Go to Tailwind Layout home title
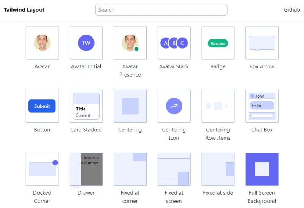The image size is (304, 208). pyautogui.click(x=24, y=10)
